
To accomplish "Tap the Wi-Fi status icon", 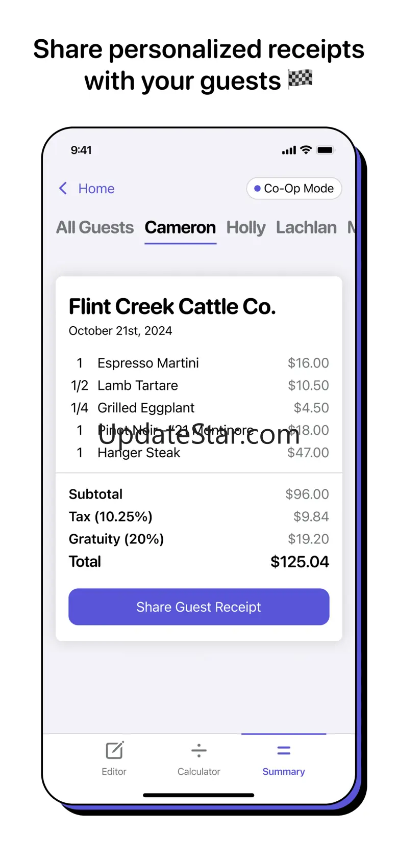I will click(306, 150).
